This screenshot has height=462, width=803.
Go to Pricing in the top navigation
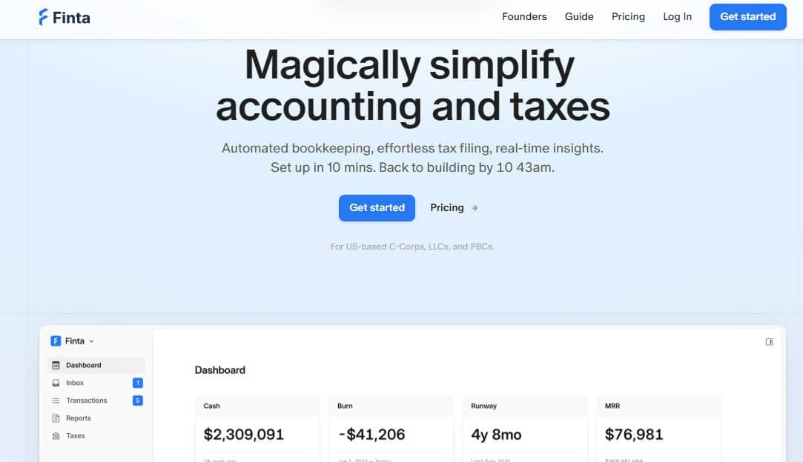pyautogui.click(x=628, y=16)
